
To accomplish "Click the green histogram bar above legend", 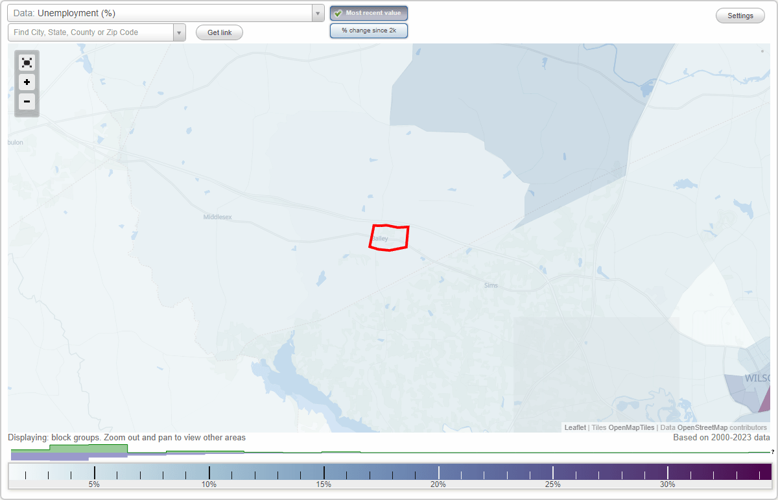I will click(88, 448).
